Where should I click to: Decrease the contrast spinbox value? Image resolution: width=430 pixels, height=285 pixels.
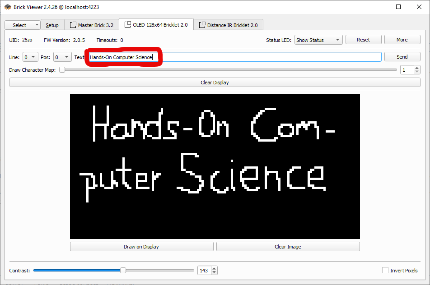(214, 272)
